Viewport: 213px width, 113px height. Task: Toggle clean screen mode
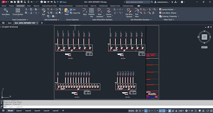208,111
